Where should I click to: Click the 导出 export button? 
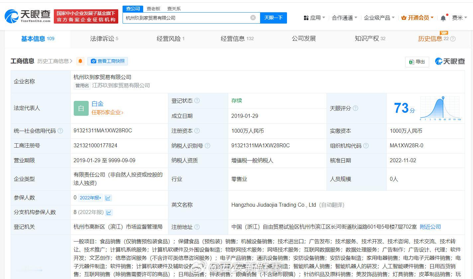(x=417, y=62)
